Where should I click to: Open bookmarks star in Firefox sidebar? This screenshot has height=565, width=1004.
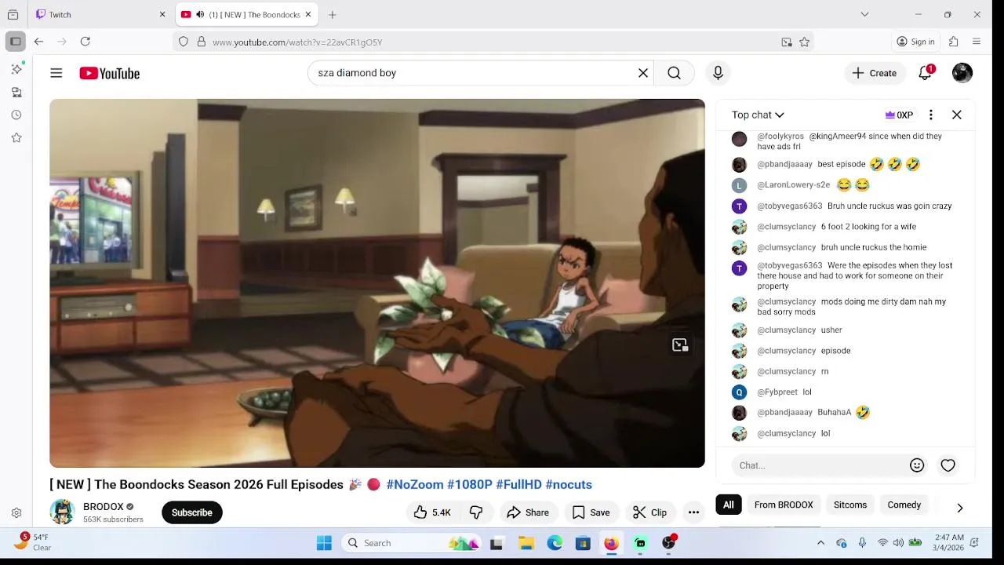pyautogui.click(x=16, y=137)
